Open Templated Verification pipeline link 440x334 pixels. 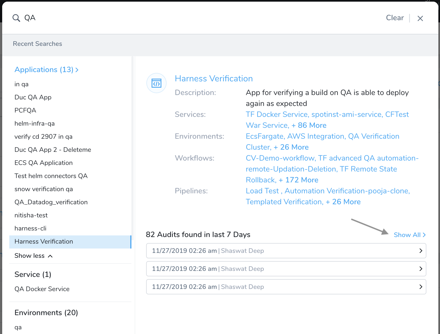tap(284, 202)
